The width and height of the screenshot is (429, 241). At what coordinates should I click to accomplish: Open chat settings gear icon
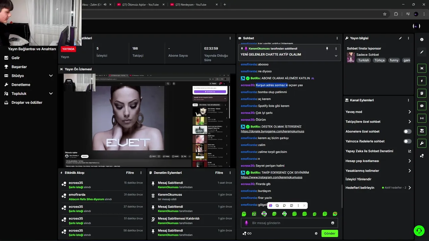click(316, 233)
